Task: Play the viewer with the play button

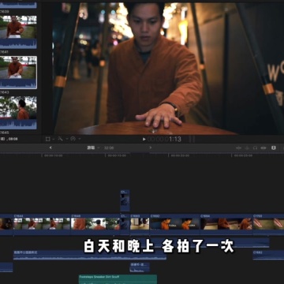Action: click(144, 139)
